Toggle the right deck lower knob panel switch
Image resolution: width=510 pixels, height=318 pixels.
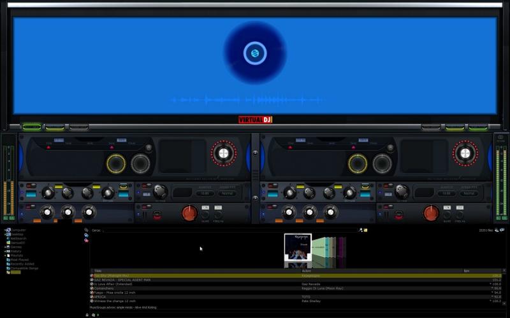273,207
